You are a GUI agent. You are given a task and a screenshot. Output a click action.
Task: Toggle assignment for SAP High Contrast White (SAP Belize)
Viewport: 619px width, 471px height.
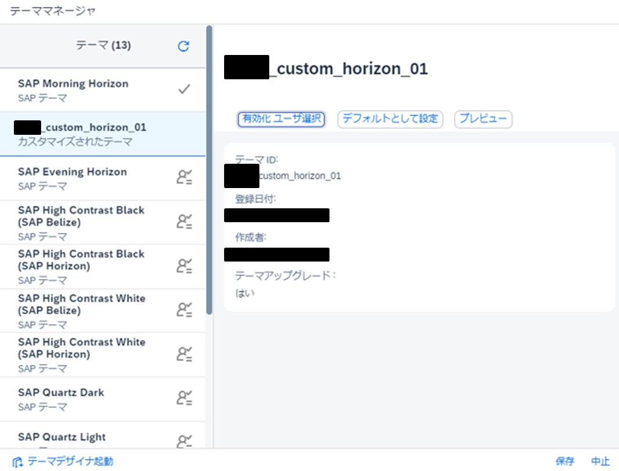coord(184,311)
